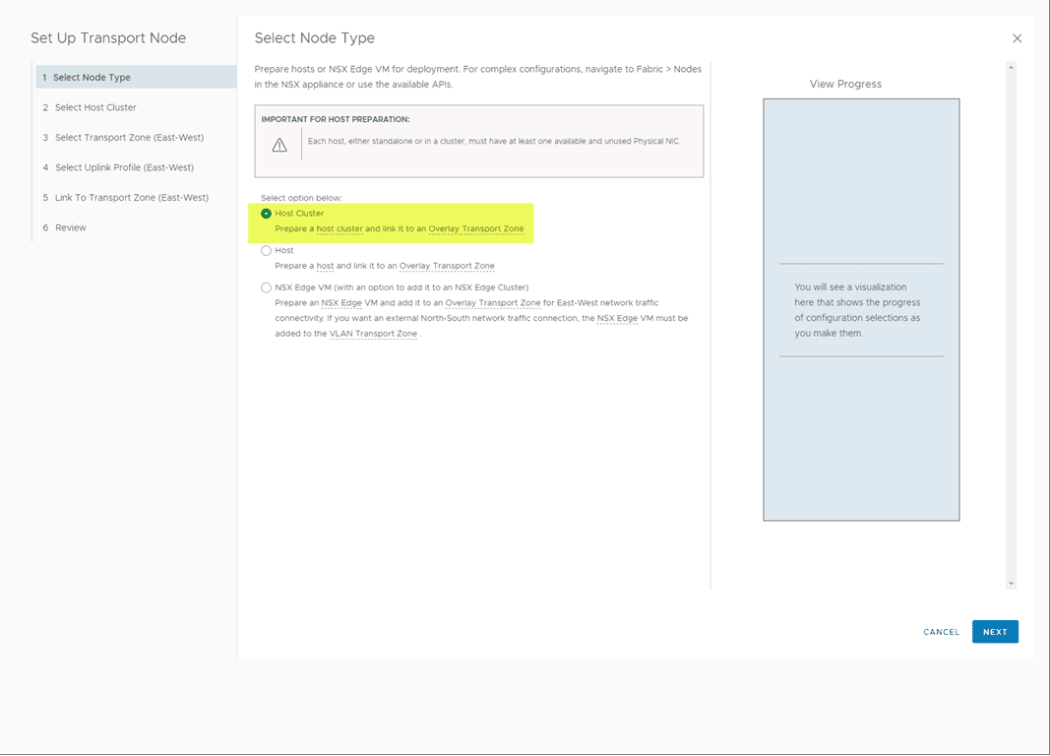Screen dimensions: 1050x756
Task: Close the Set Up Transport Node wizard
Action: pos(1017,37)
